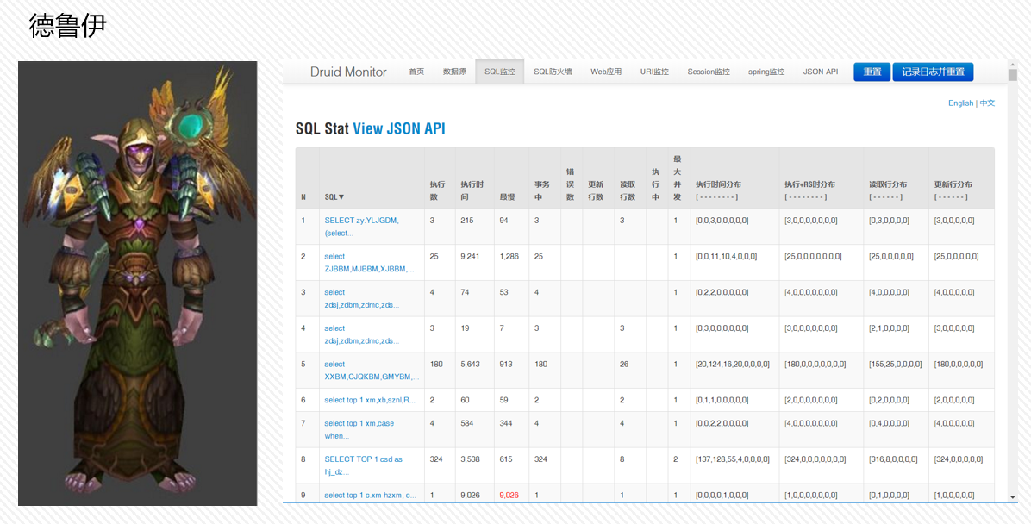
Task: Open the View JSON API link
Action: pyautogui.click(x=399, y=129)
